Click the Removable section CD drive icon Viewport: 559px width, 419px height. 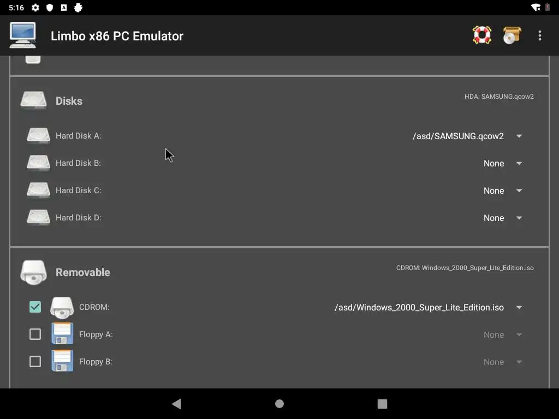[x=33, y=272]
